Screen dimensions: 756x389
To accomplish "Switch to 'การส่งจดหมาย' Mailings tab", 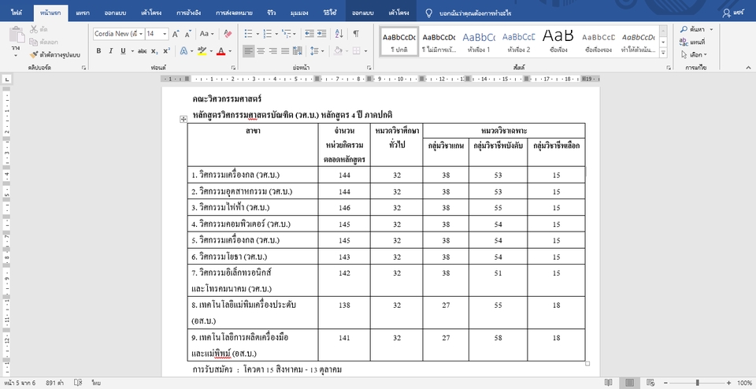I will tap(235, 13).
